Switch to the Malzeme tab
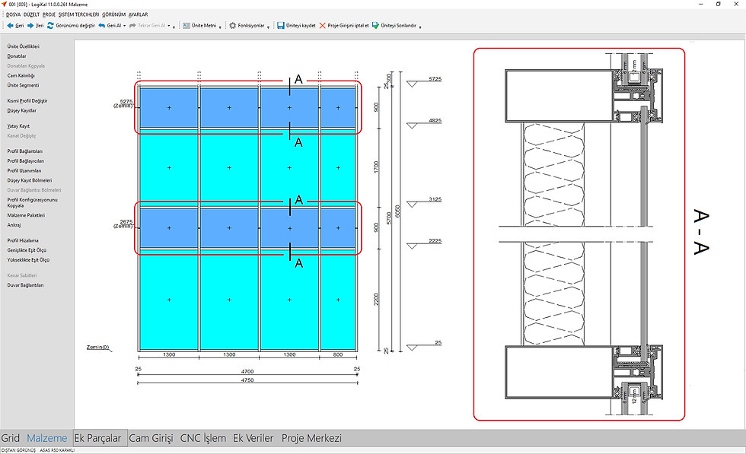 [x=46, y=438]
